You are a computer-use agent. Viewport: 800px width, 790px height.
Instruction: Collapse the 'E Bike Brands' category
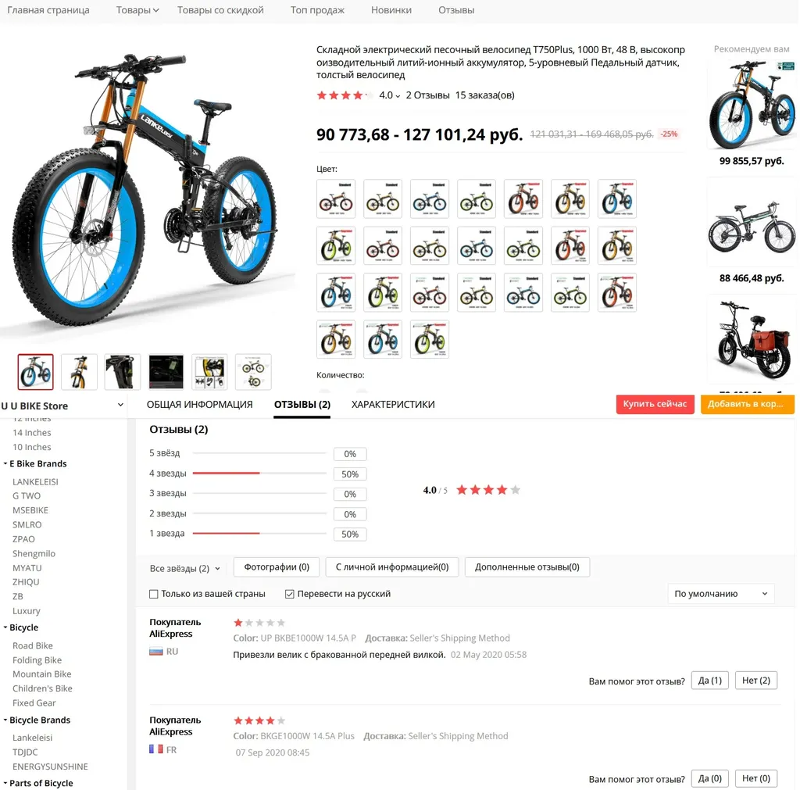coord(5,463)
